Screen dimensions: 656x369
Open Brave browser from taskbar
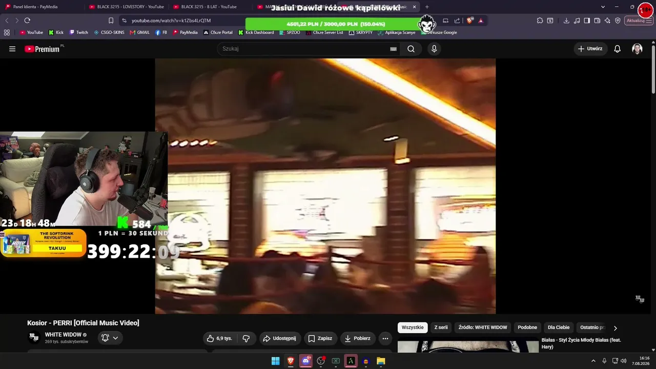point(291,361)
